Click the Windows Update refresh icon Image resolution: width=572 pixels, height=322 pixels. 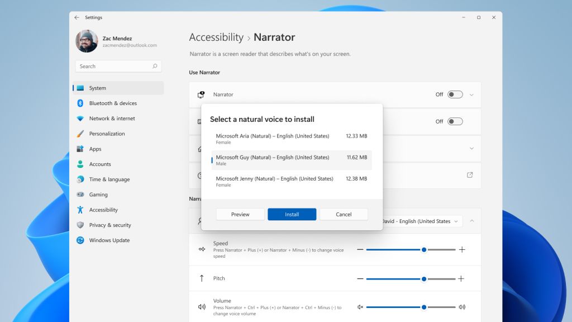point(80,240)
